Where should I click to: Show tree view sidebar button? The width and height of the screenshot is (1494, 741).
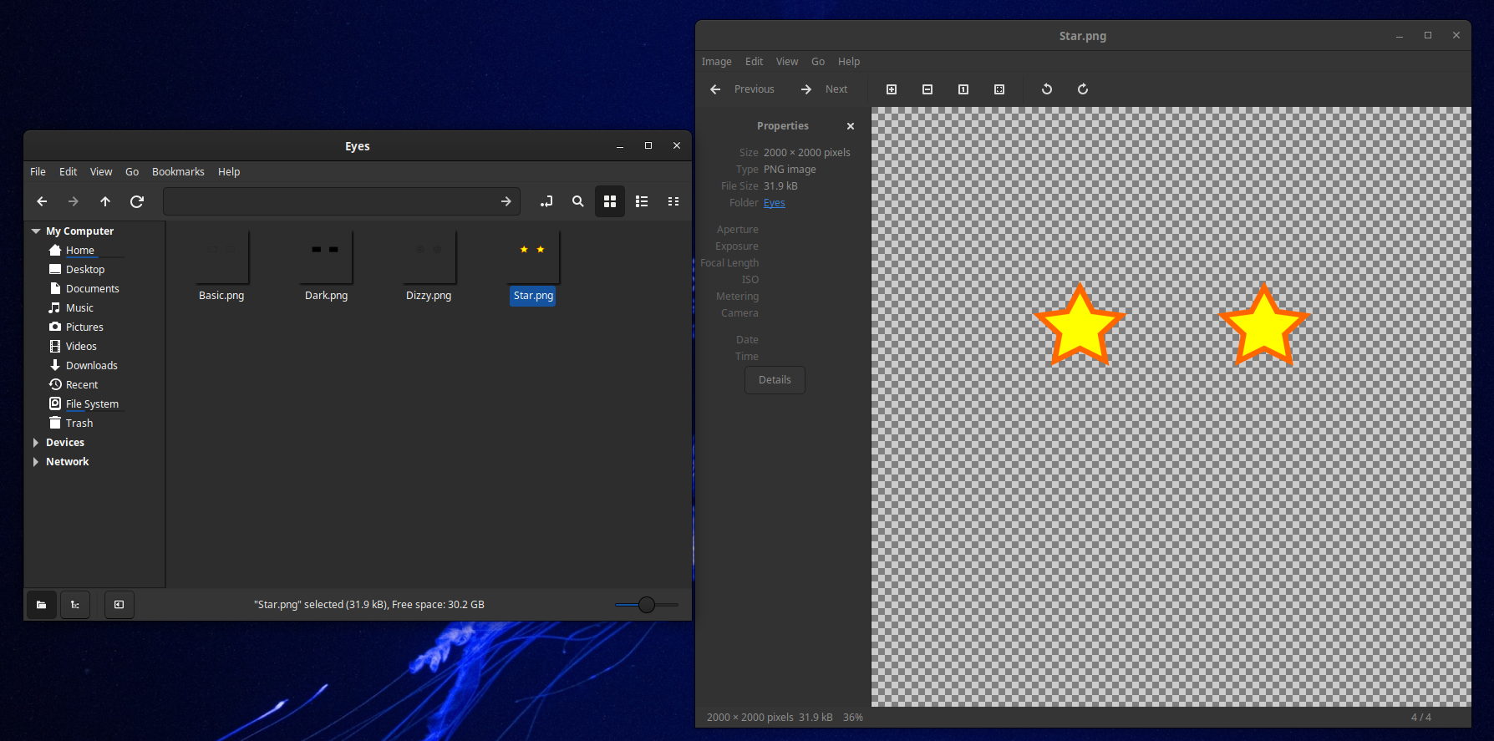point(75,605)
